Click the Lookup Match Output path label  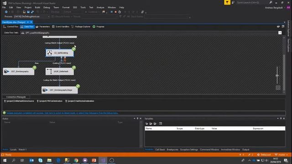coord(59,43)
